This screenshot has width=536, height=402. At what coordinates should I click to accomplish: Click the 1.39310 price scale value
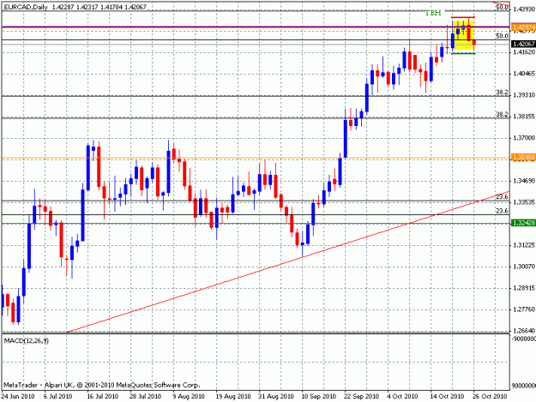tap(524, 94)
